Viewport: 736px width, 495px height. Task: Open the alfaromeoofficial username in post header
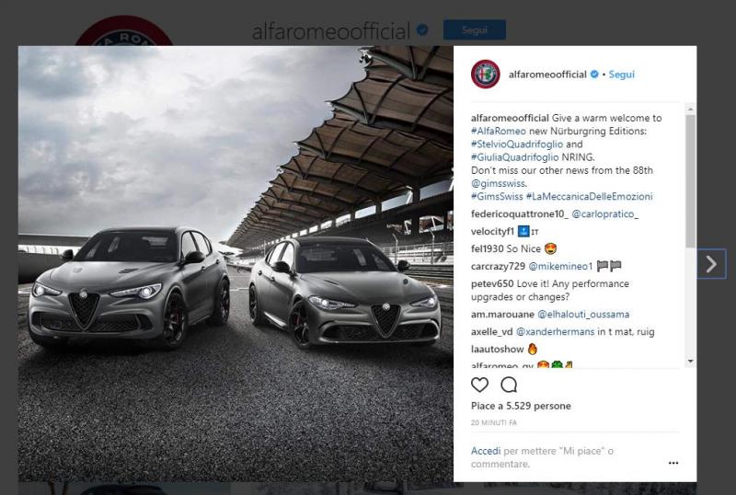click(x=547, y=75)
